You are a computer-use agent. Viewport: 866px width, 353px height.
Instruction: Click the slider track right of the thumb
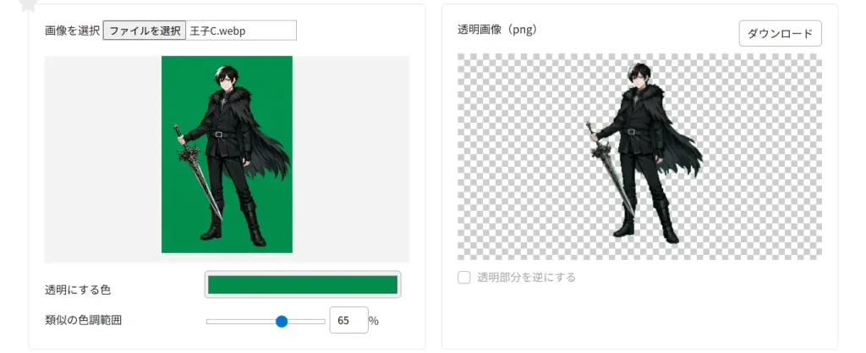tap(307, 322)
